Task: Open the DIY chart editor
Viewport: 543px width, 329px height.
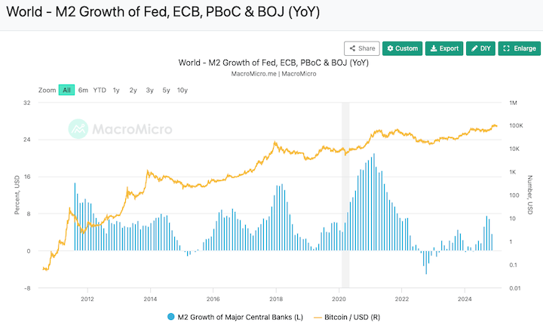Action: coord(480,48)
